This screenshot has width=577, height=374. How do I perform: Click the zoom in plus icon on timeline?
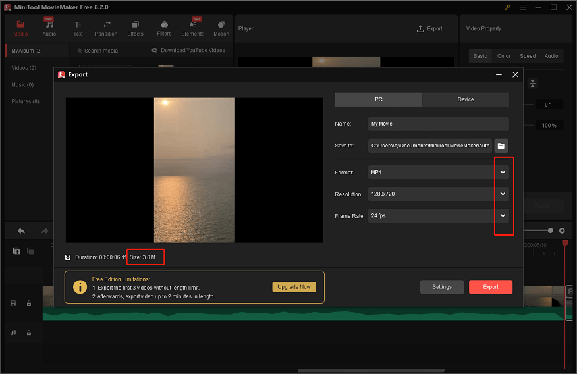click(562, 230)
